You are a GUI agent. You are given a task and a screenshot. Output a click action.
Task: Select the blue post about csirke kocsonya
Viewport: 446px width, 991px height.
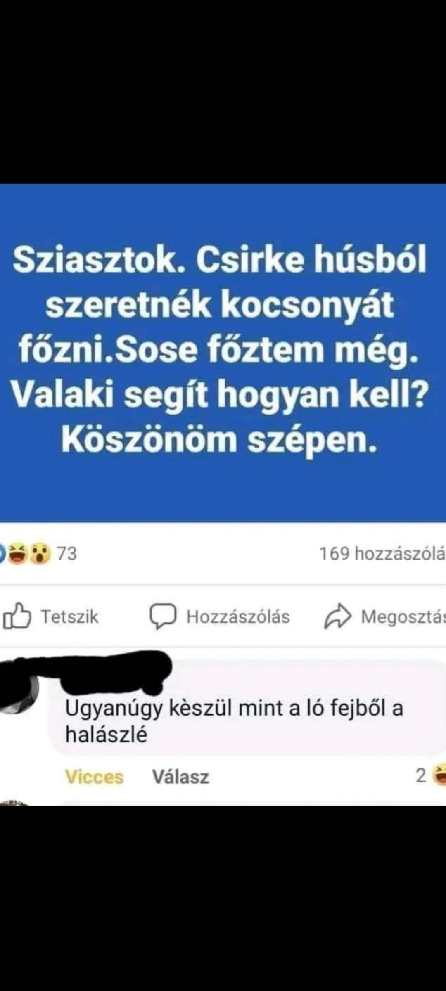[x=223, y=353]
